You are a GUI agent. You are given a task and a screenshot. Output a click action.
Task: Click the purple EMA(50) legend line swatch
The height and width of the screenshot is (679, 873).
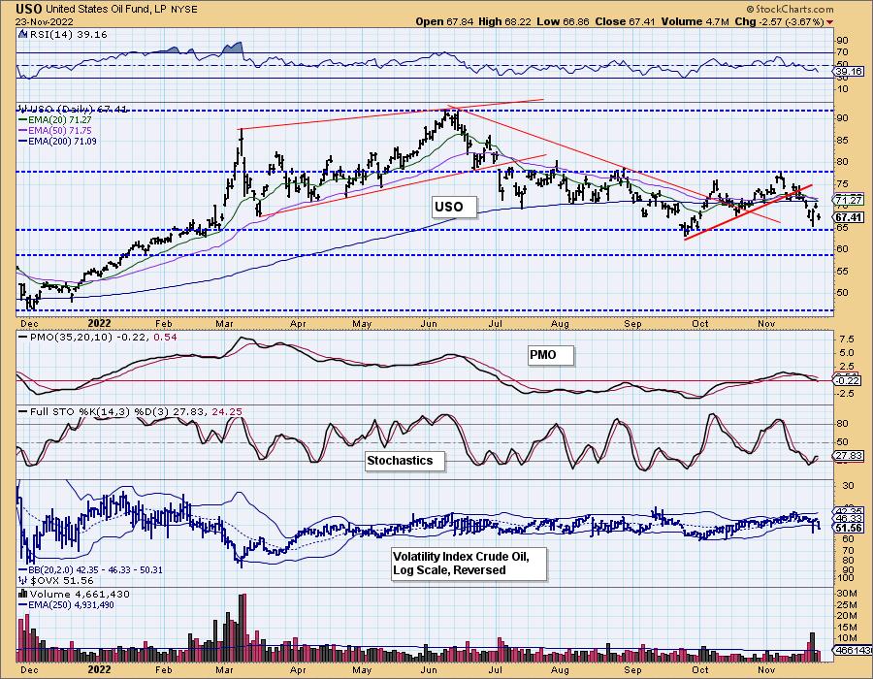pyautogui.click(x=23, y=130)
